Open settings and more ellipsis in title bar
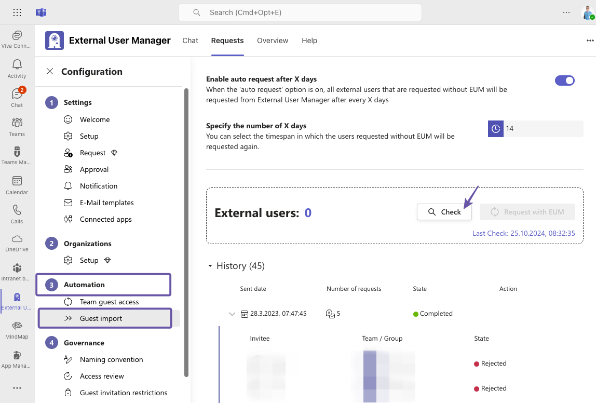The height and width of the screenshot is (403, 596). pyautogui.click(x=566, y=12)
